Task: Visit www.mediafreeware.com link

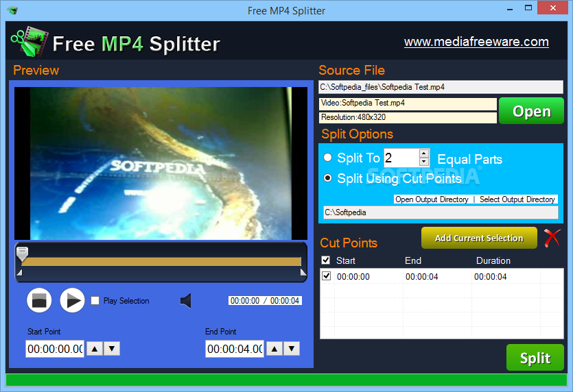Action: click(x=476, y=42)
